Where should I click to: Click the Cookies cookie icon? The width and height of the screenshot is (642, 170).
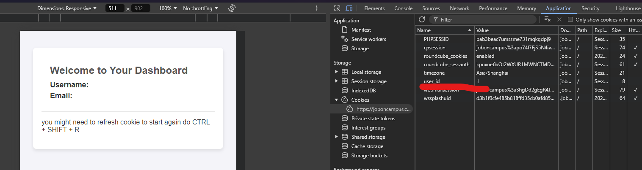click(345, 100)
